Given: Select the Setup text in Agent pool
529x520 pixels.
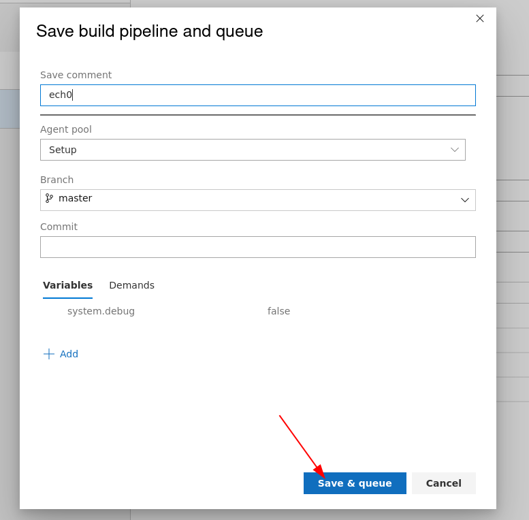Looking at the screenshot, I should click(x=63, y=150).
